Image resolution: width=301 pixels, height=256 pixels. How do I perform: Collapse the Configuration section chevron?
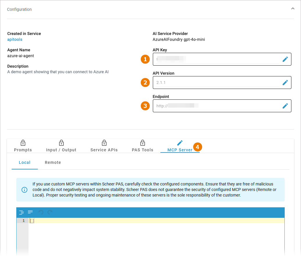[293, 9]
